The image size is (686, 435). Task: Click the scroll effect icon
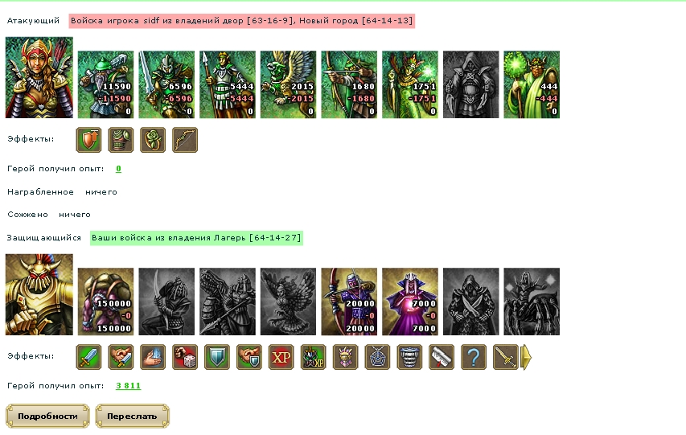click(x=442, y=357)
